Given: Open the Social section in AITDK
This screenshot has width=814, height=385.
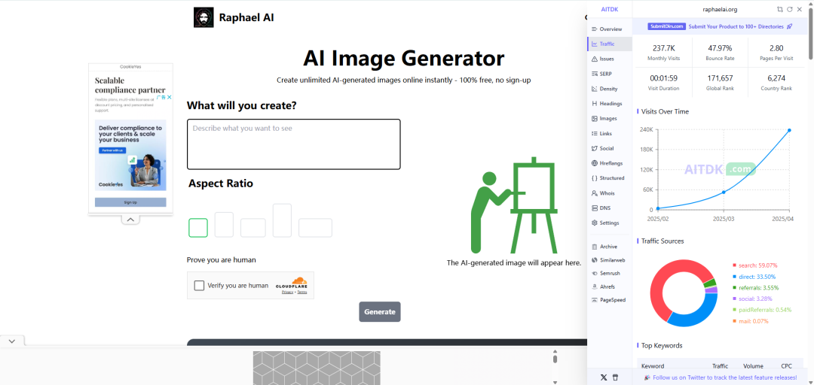Looking at the screenshot, I should coord(610,148).
